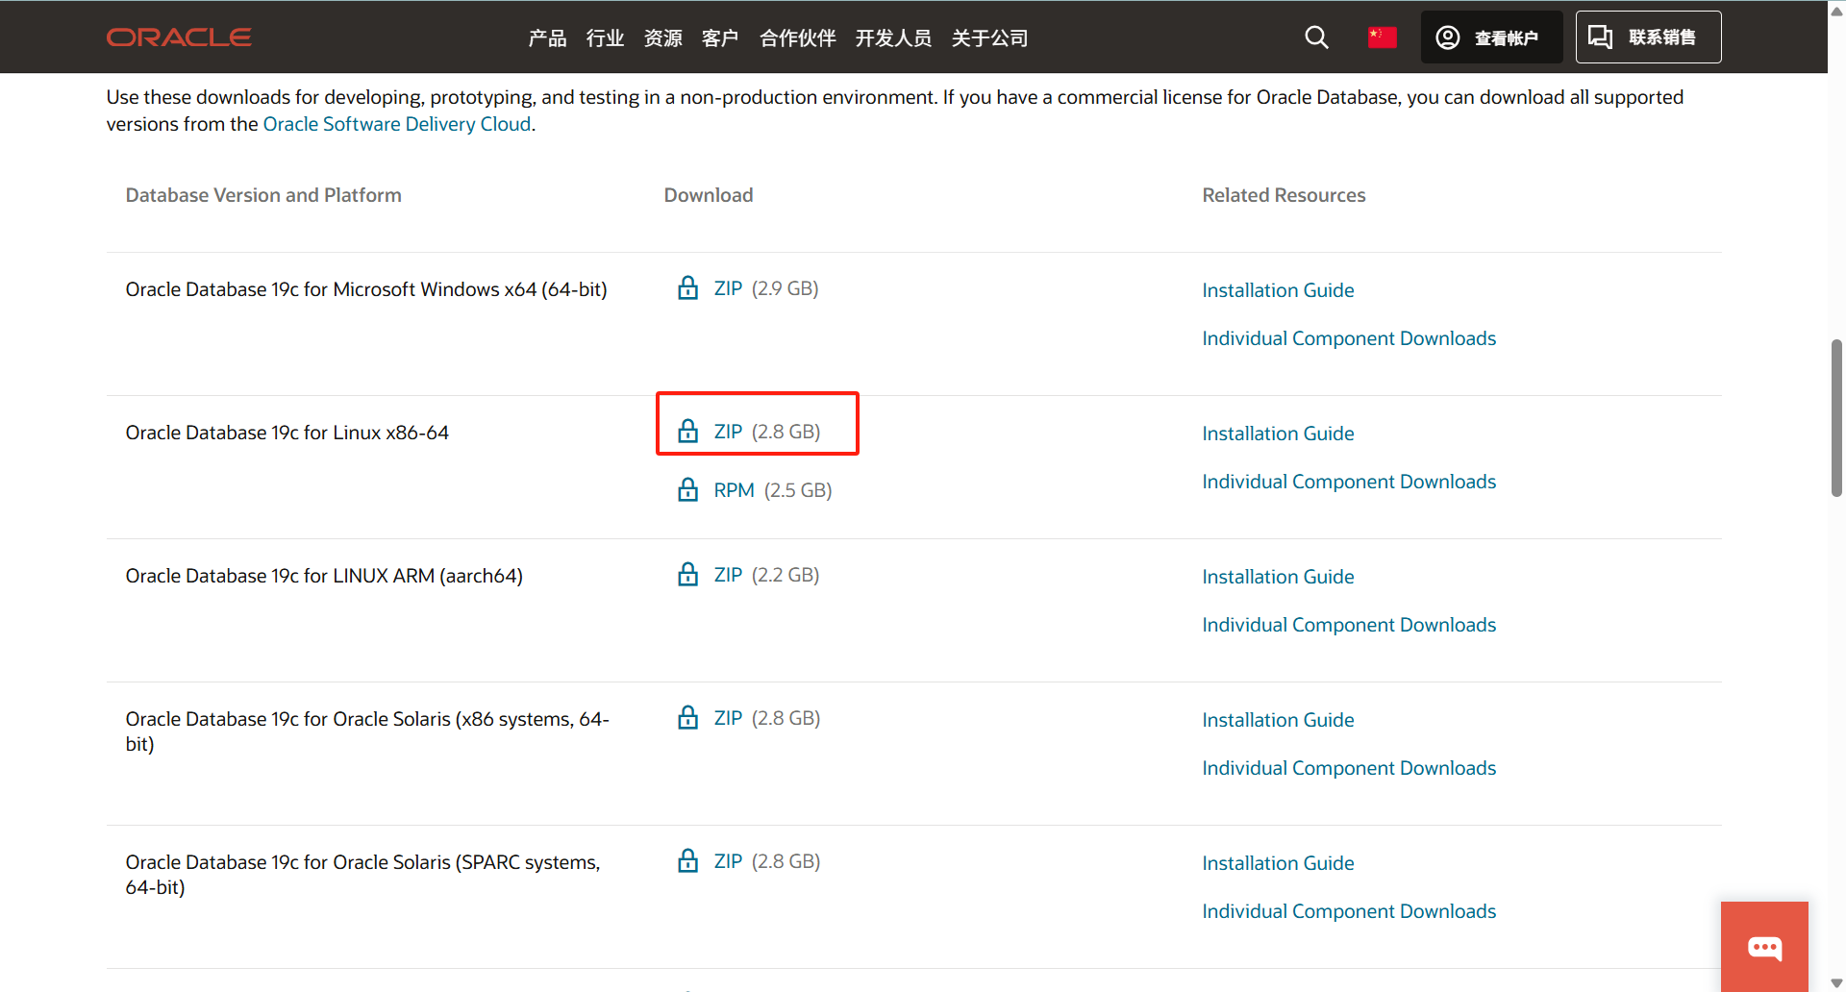Open Oracle Software Delivery Cloud link

[x=397, y=124]
